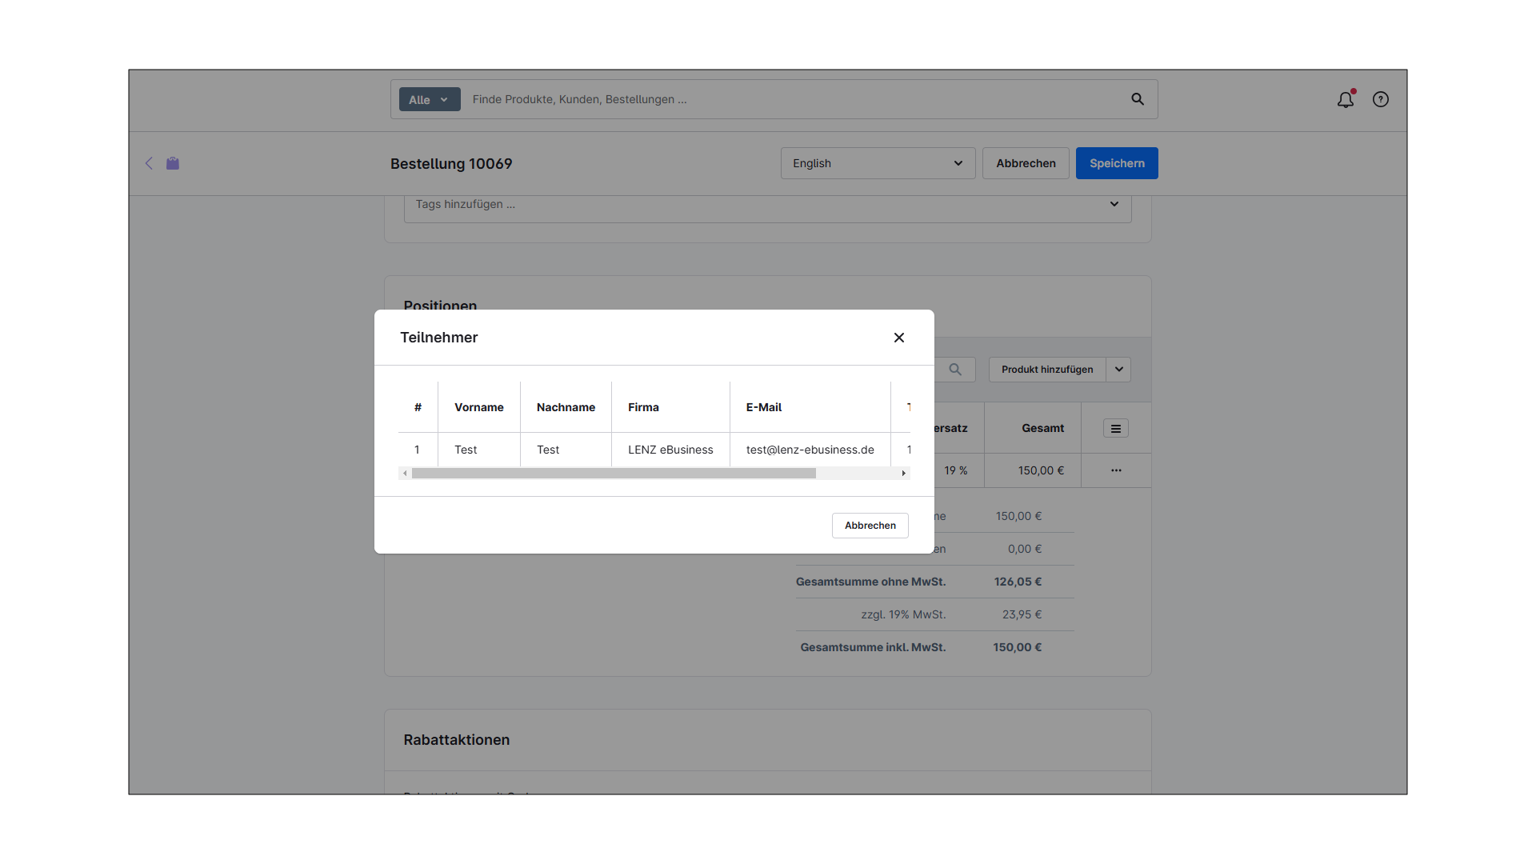Expand the English language selector
The height and width of the screenshot is (864, 1536).
(878, 163)
